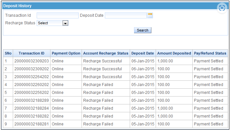Click 1,000.00 amount in row 7

[165, 108]
